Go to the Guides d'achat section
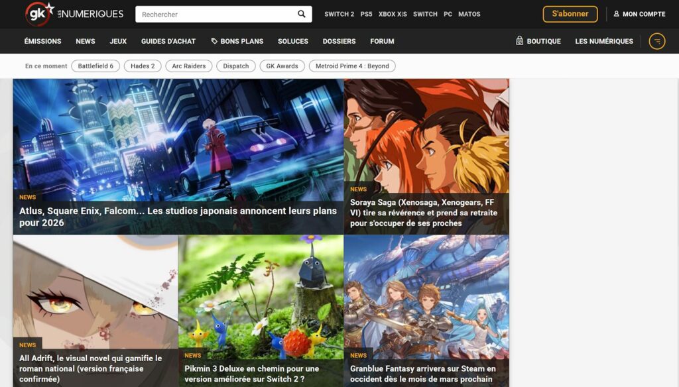The height and width of the screenshot is (387, 679). point(168,41)
